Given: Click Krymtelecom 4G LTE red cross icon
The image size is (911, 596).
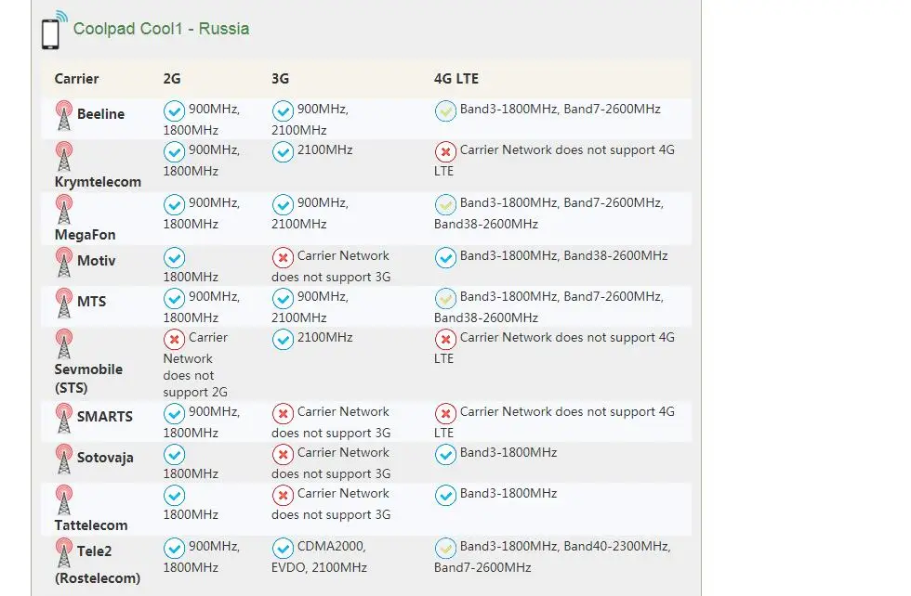Looking at the screenshot, I should (x=445, y=152).
